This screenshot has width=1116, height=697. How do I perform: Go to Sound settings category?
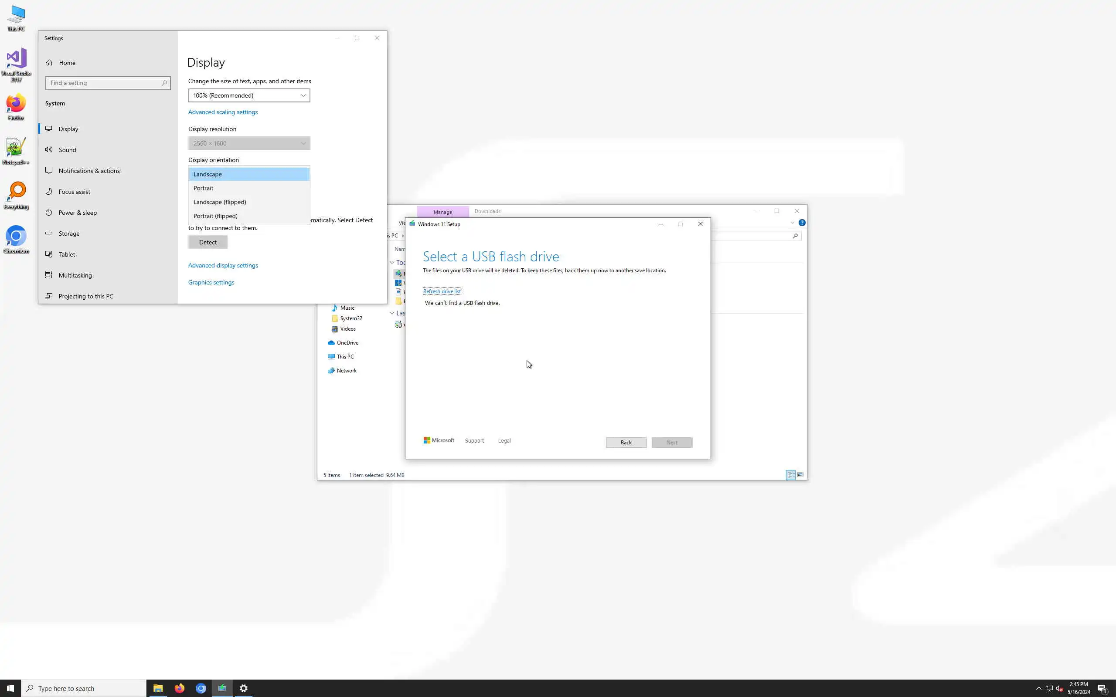click(x=67, y=150)
